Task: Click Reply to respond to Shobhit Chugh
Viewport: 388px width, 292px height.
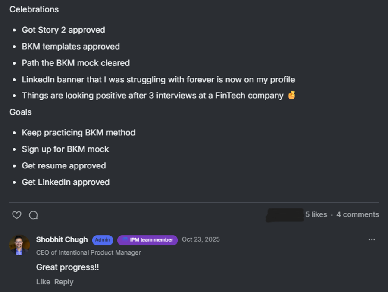Action: [64, 282]
